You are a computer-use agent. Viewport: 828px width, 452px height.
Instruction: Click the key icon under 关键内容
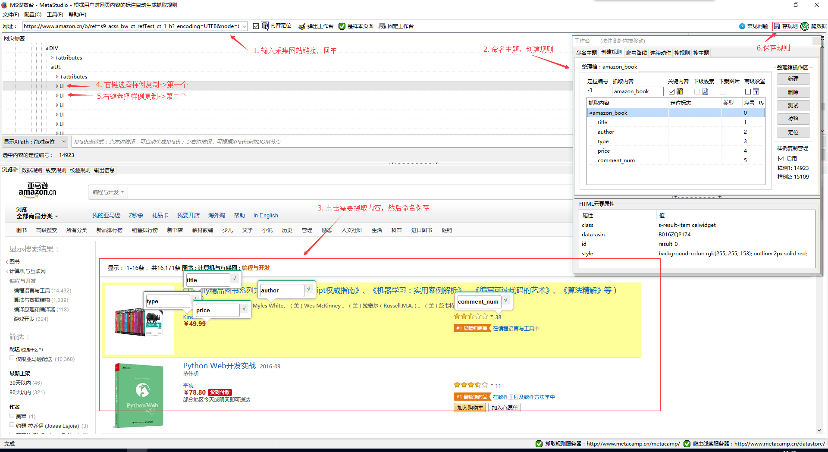[680, 91]
